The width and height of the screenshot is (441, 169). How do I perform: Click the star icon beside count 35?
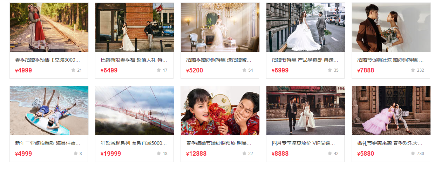(x=330, y=70)
